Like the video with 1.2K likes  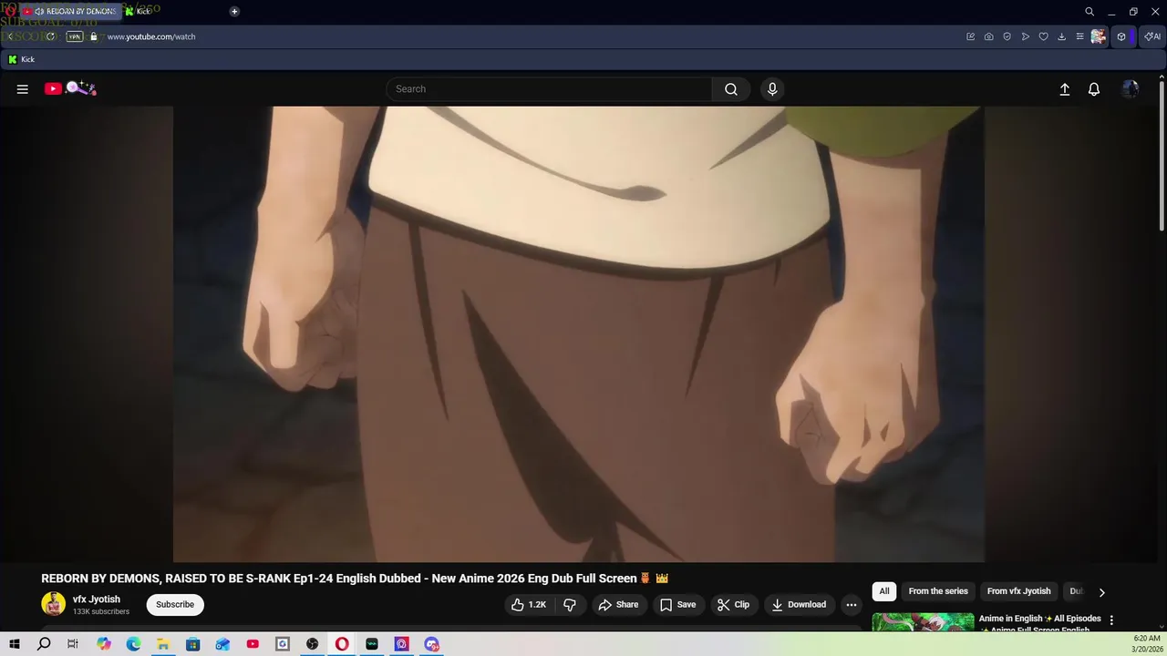point(528,605)
